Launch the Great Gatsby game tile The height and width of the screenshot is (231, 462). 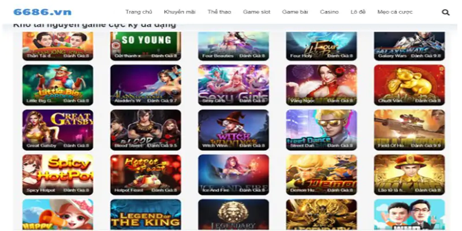pyautogui.click(x=58, y=129)
